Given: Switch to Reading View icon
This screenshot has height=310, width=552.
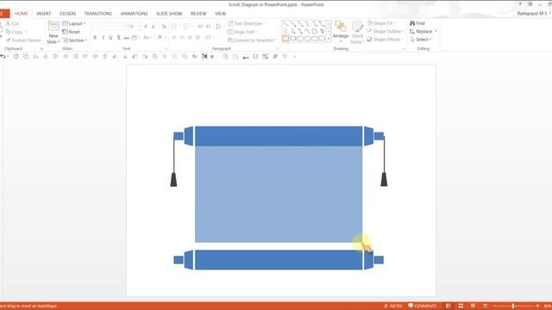Looking at the screenshot, I should point(473,306).
